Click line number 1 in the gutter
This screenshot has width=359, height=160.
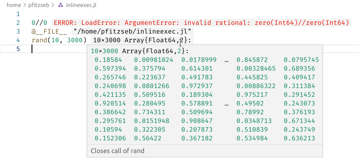[18, 14]
